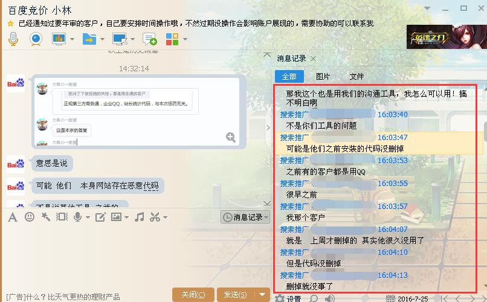Viewport: 487px width, 302px height.
Task: Switch to the 图片 tab in message history
Action: tap(323, 77)
